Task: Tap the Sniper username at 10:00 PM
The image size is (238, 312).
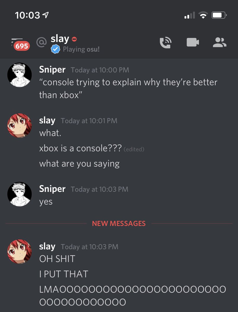Action: [52, 70]
